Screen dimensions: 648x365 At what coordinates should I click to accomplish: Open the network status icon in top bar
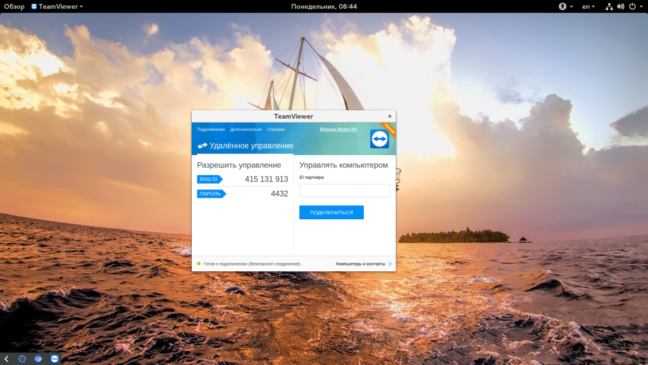609,6
